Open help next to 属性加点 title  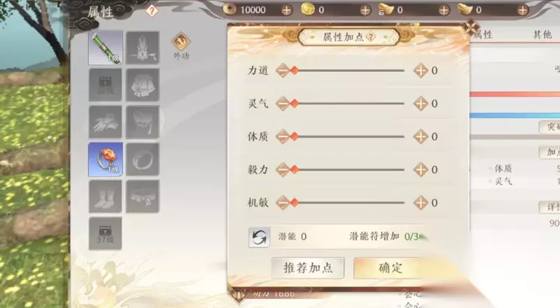371,37
